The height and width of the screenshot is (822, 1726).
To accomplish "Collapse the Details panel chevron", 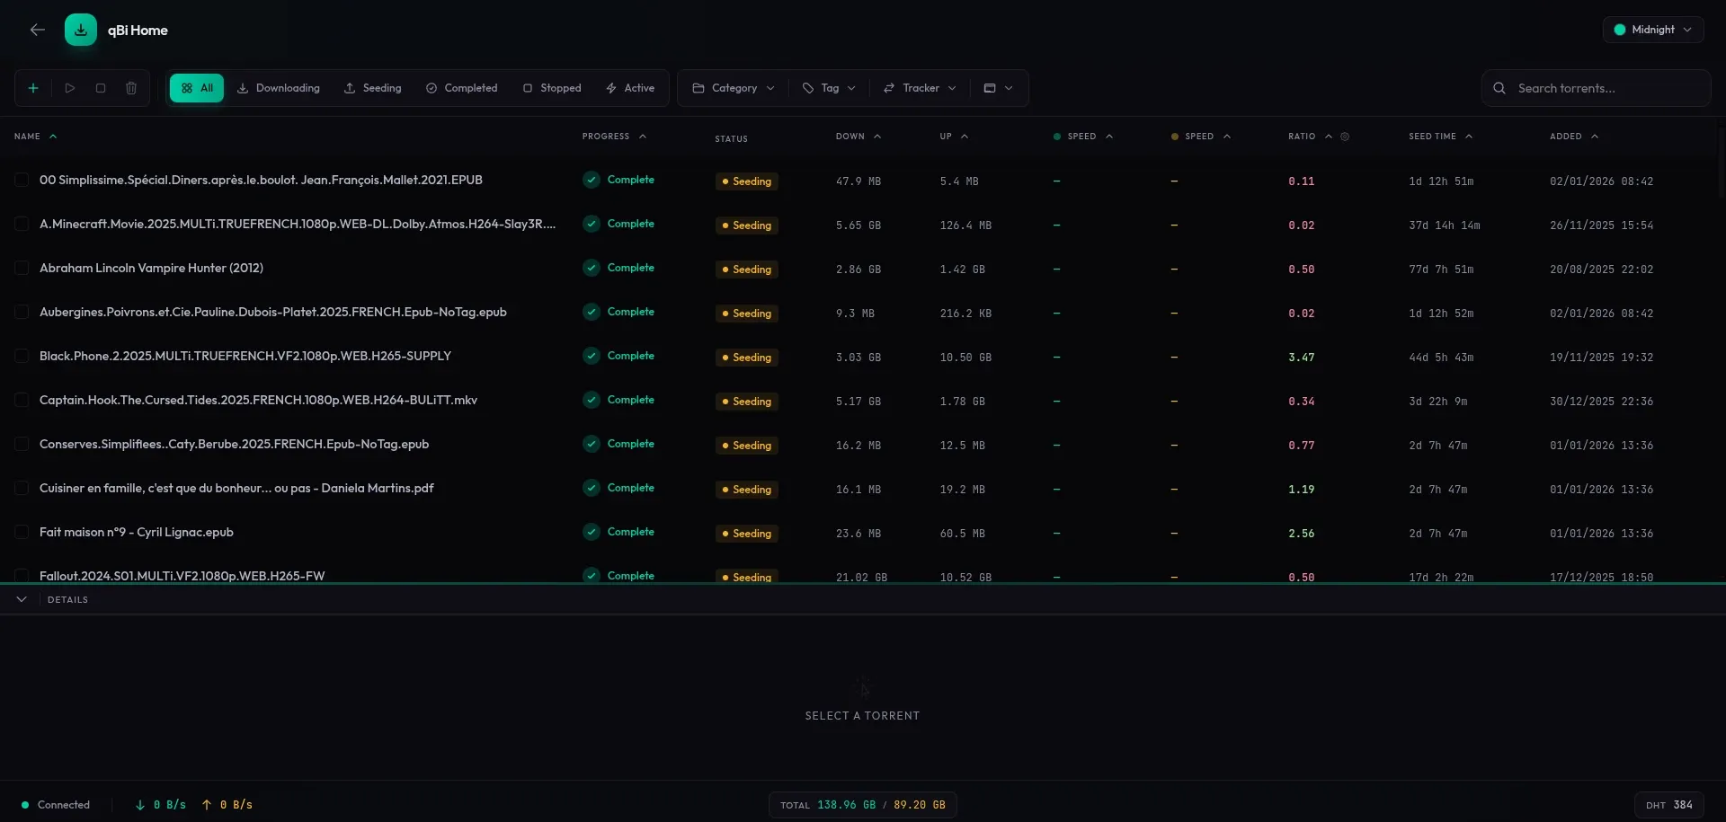I will (22, 599).
